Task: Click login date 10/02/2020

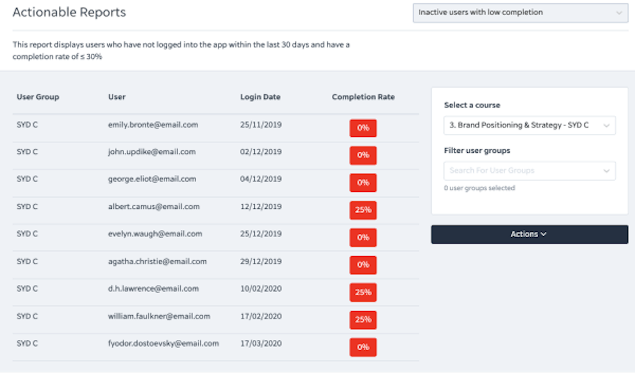Action: click(x=261, y=288)
